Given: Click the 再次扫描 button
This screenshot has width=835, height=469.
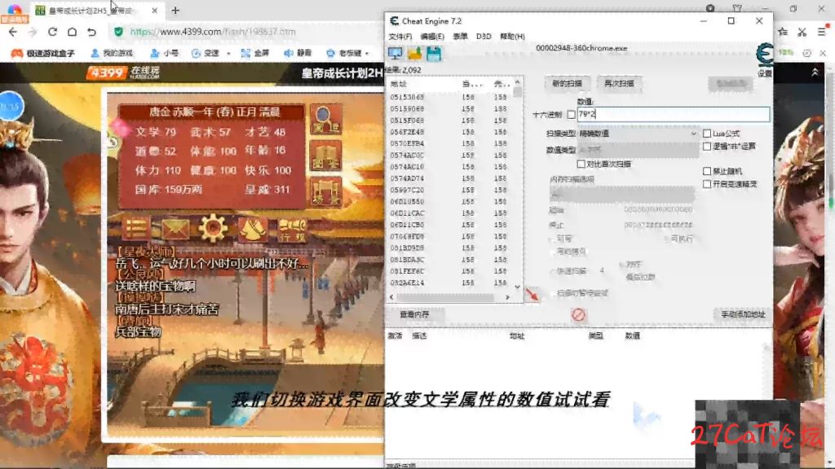Looking at the screenshot, I should tap(619, 84).
